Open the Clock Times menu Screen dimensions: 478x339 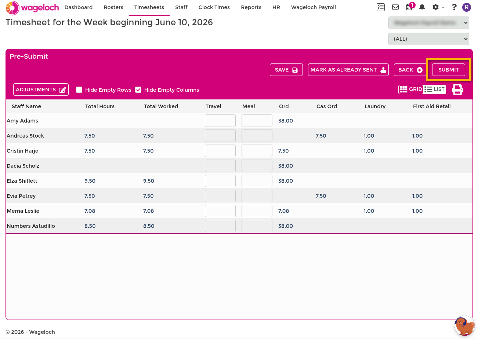(214, 7)
